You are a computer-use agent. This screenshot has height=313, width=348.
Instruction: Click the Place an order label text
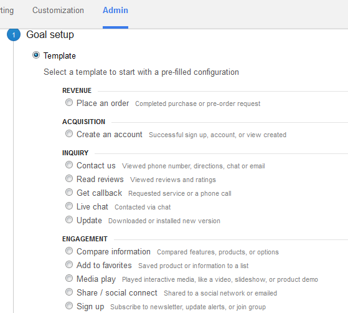pyautogui.click(x=103, y=103)
